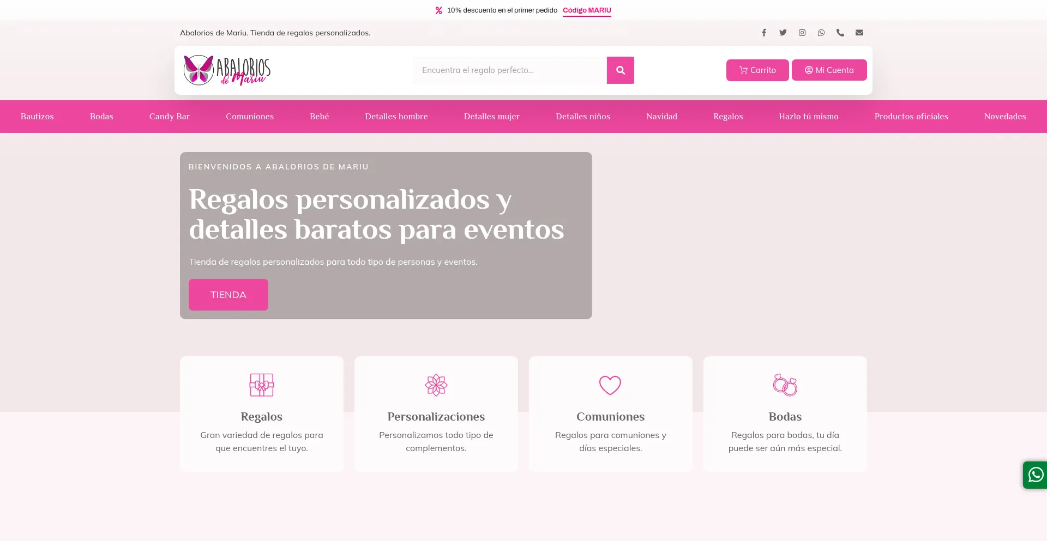This screenshot has height=541, width=1047.
Task: Select Detalles mujer in navigation
Action: (x=491, y=117)
